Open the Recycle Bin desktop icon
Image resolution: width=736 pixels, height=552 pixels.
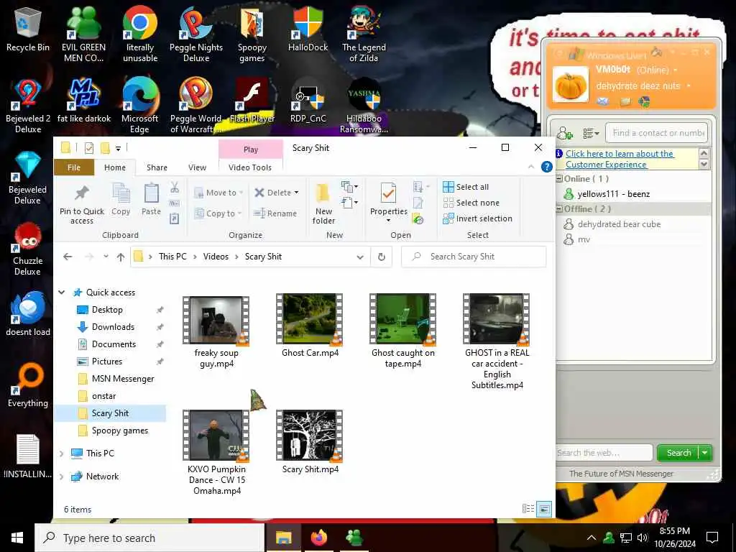pyautogui.click(x=28, y=30)
